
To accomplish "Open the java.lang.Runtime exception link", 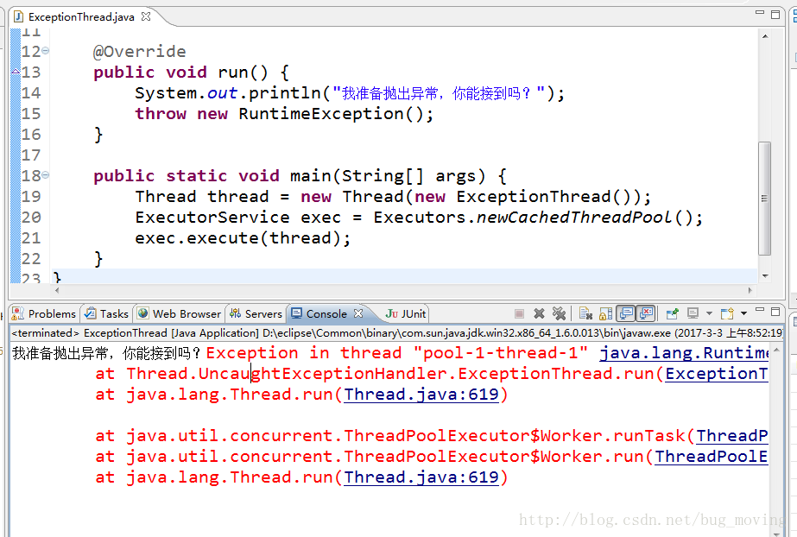I will (x=684, y=353).
